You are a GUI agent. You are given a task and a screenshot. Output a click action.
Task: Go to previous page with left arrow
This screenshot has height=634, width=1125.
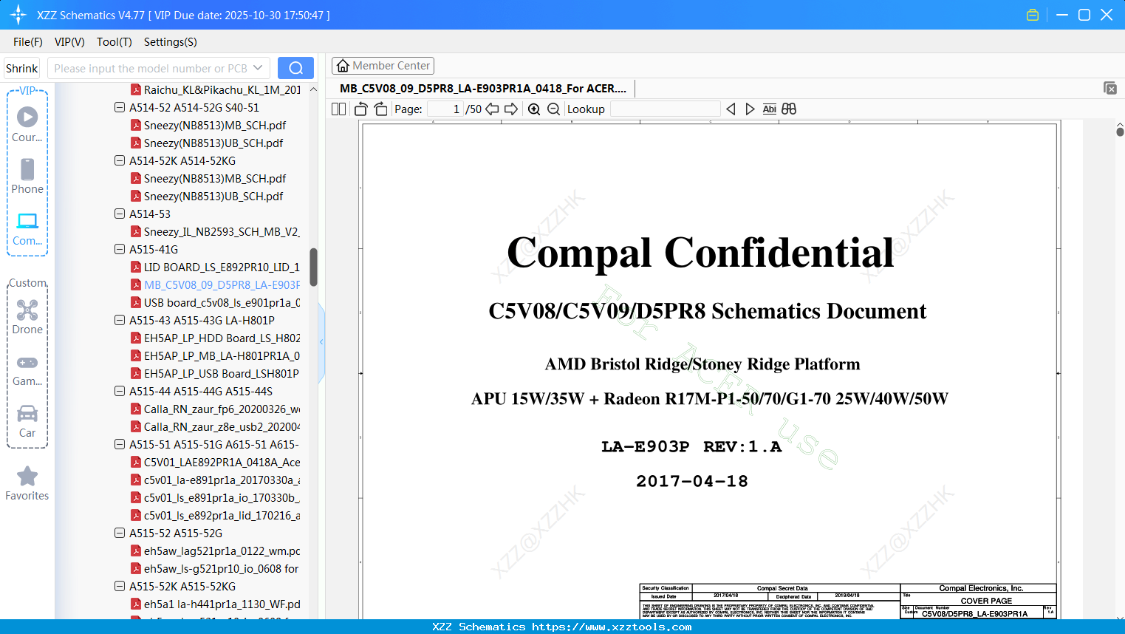[x=492, y=109]
